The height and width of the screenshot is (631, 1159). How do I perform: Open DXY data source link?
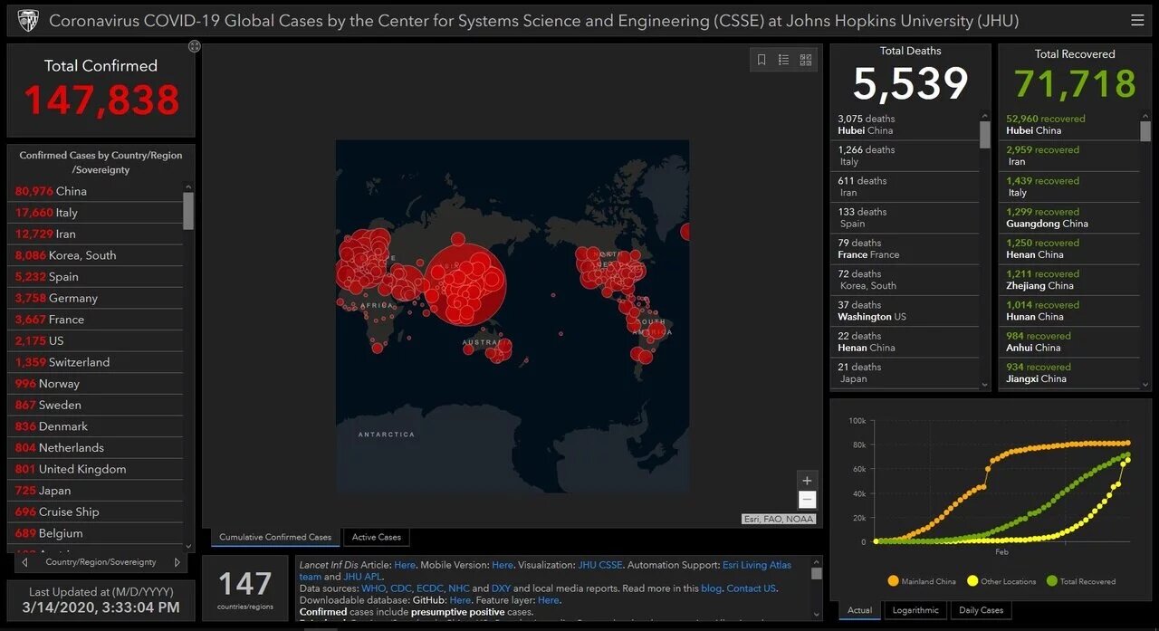501,588
